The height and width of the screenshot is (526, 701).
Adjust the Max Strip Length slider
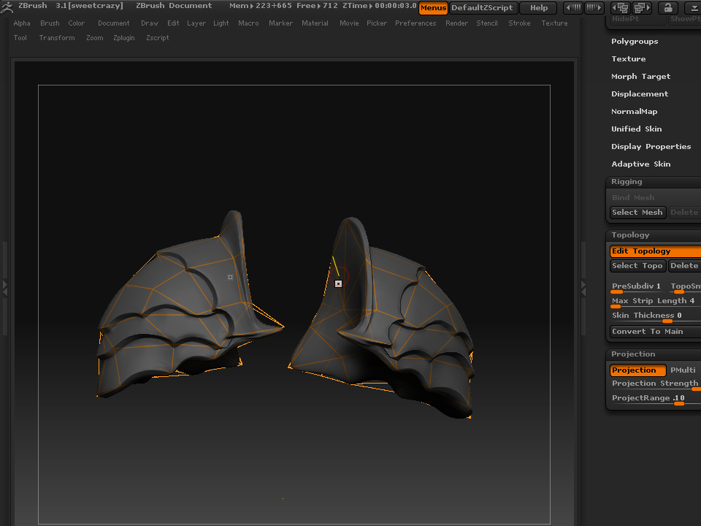point(656,302)
